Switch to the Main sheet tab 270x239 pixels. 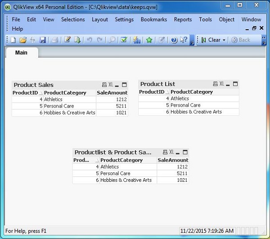point(21,53)
